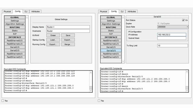
Task: Click IOS commands scroll-up arrow, left window
Action: pos(91,72)
